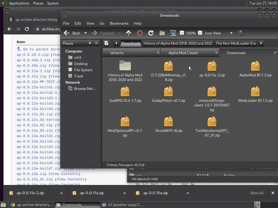The height and width of the screenshot is (208, 278).
Task: Open the History of Alpha Mod folder icon
Action: click(125, 66)
